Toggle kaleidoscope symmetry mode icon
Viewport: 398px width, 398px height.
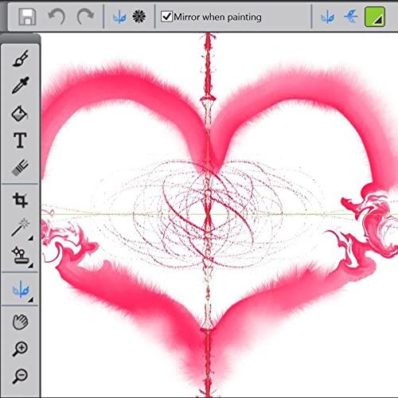click(x=139, y=17)
